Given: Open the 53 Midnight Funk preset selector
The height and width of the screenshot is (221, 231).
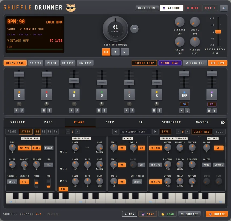Looking at the screenshot, I should 135,132.
